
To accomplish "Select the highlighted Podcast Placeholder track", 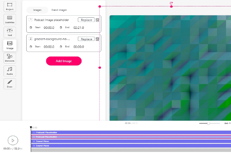I will click(131, 137).
